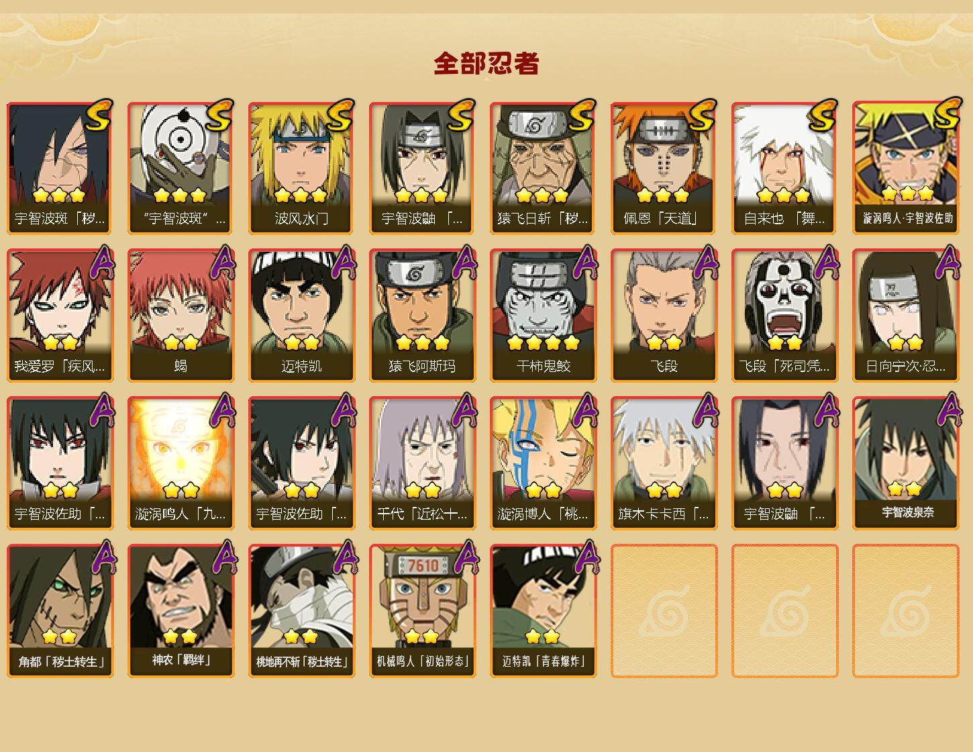Open the 猿飞阿斯玛 ninja card
The image size is (973, 752).
[x=422, y=316]
